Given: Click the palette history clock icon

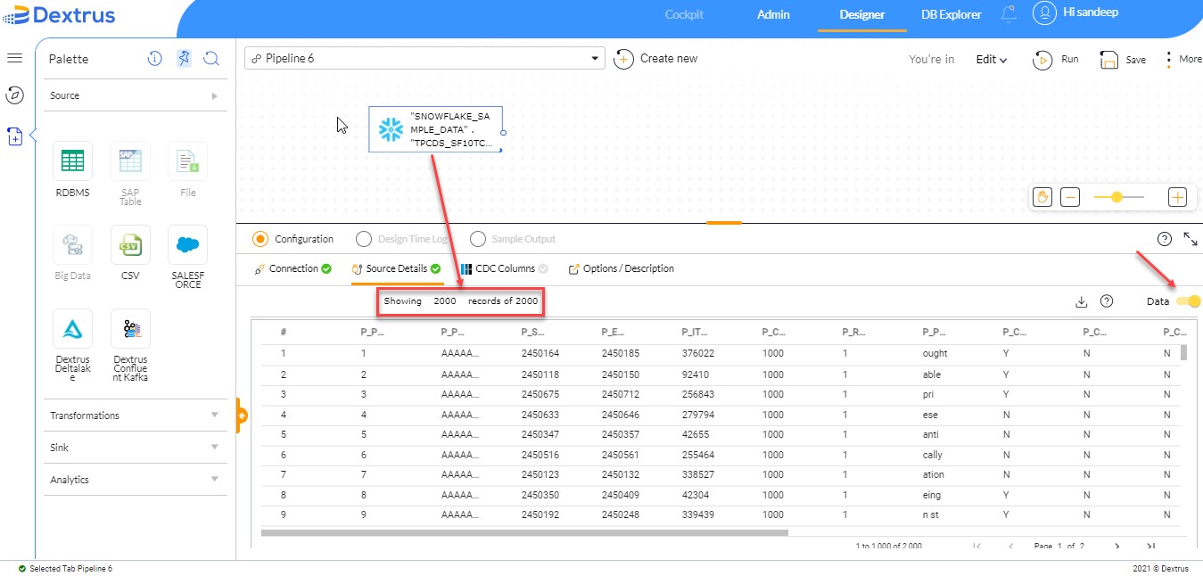Looking at the screenshot, I should click(155, 59).
